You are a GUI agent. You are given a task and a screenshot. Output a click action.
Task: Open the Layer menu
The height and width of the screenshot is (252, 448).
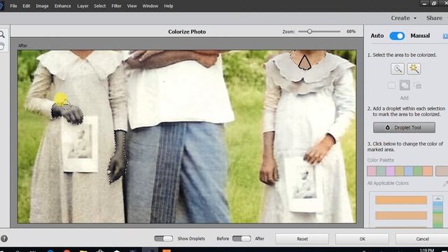click(83, 6)
